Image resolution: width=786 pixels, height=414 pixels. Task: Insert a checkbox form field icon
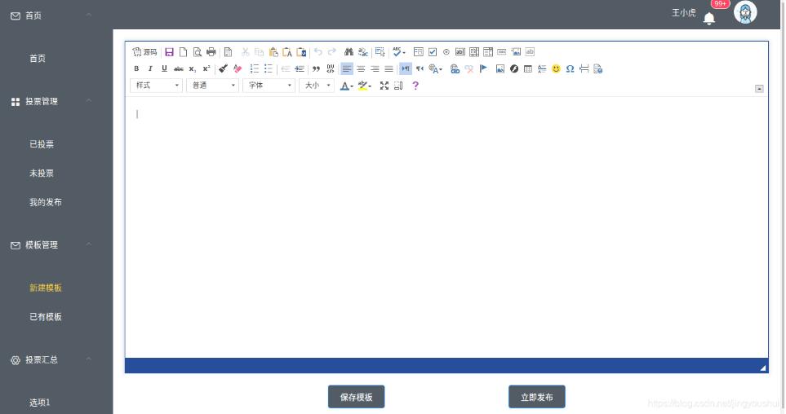(x=433, y=52)
